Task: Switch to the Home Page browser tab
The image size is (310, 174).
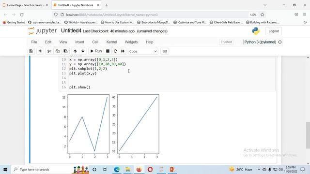Action: [x=25, y=5]
